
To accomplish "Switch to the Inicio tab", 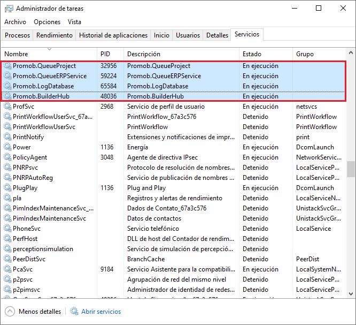I will coord(161,35).
